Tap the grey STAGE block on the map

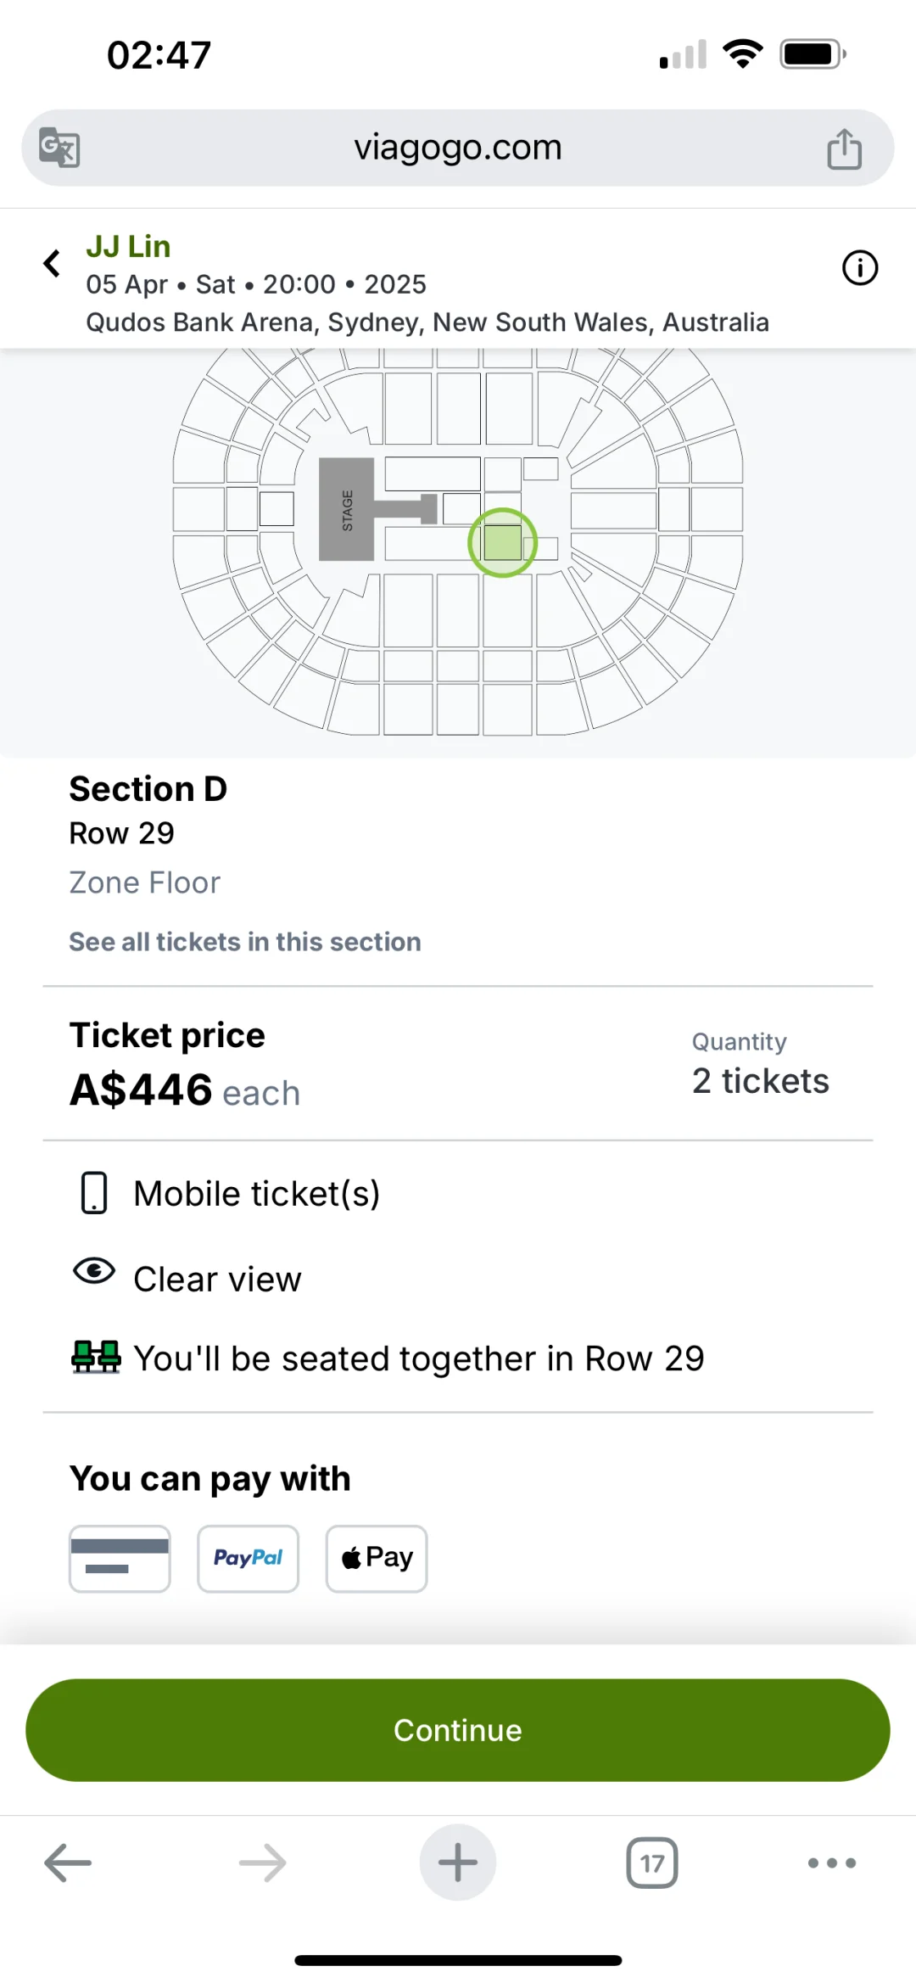pos(346,509)
